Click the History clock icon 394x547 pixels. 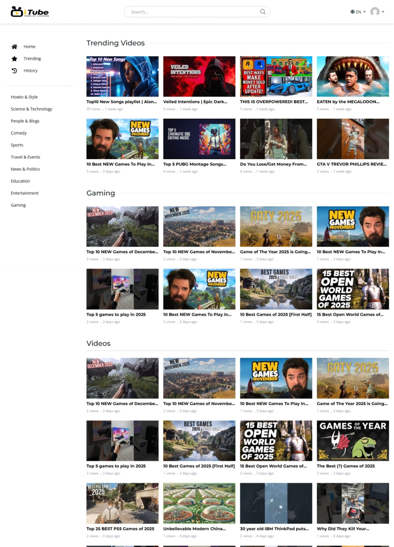click(15, 71)
